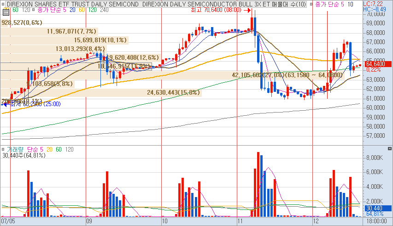393x226 pixels.
Task: Click the 12 date label on time axis
Action: pos(316,221)
